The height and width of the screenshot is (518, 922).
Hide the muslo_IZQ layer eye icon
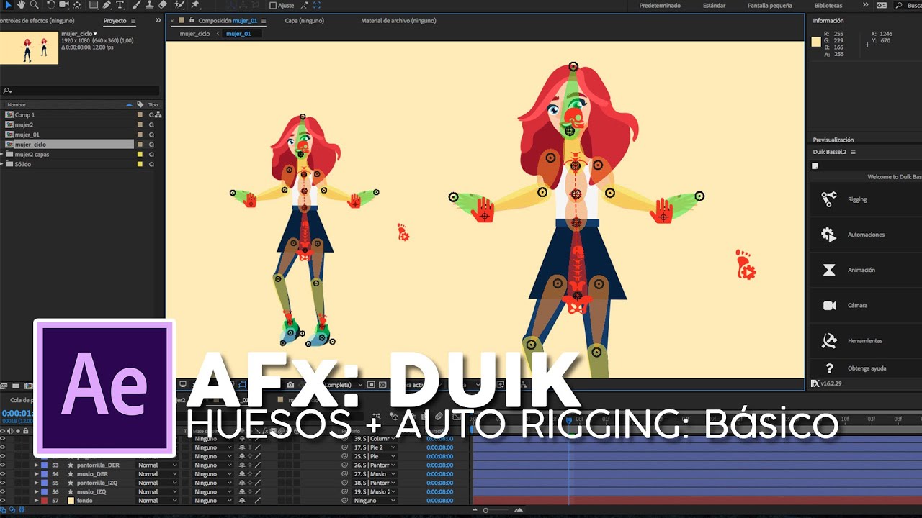click(3, 491)
